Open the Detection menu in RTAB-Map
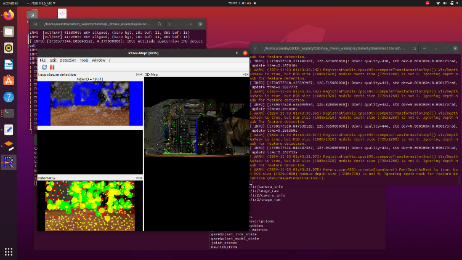Image resolution: width=462 pixels, height=260 pixels. (68, 60)
